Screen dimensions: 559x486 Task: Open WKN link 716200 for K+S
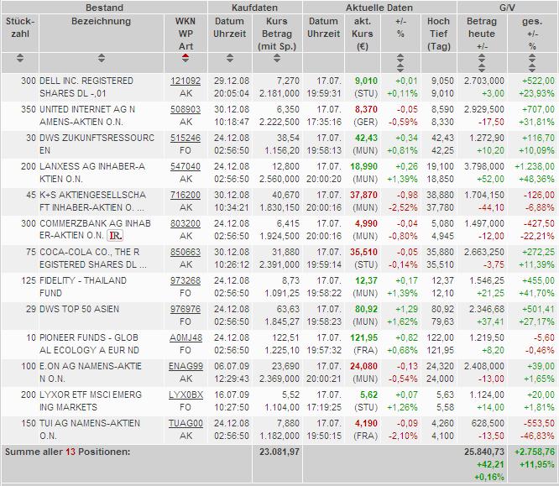(185, 195)
